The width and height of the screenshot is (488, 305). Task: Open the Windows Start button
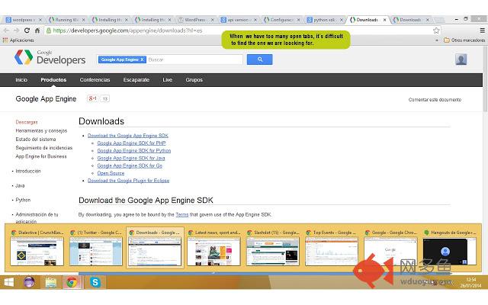[8, 282]
